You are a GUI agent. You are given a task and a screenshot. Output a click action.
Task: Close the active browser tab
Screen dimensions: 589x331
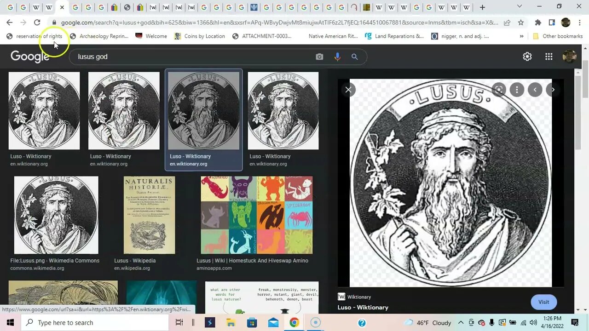(x=62, y=7)
